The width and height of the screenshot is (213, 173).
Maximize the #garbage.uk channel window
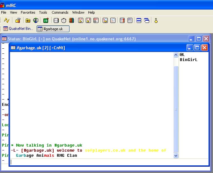pyautogui.click(x=197, y=48)
